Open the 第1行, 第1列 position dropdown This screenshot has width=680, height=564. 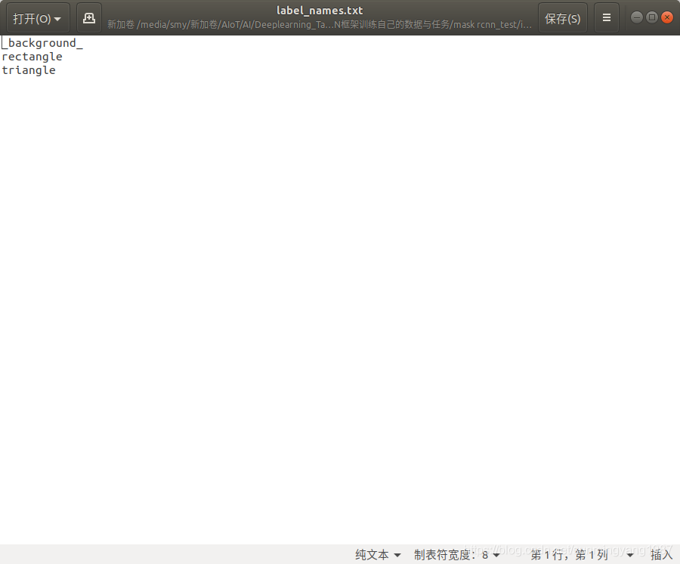(x=582, y=554)
